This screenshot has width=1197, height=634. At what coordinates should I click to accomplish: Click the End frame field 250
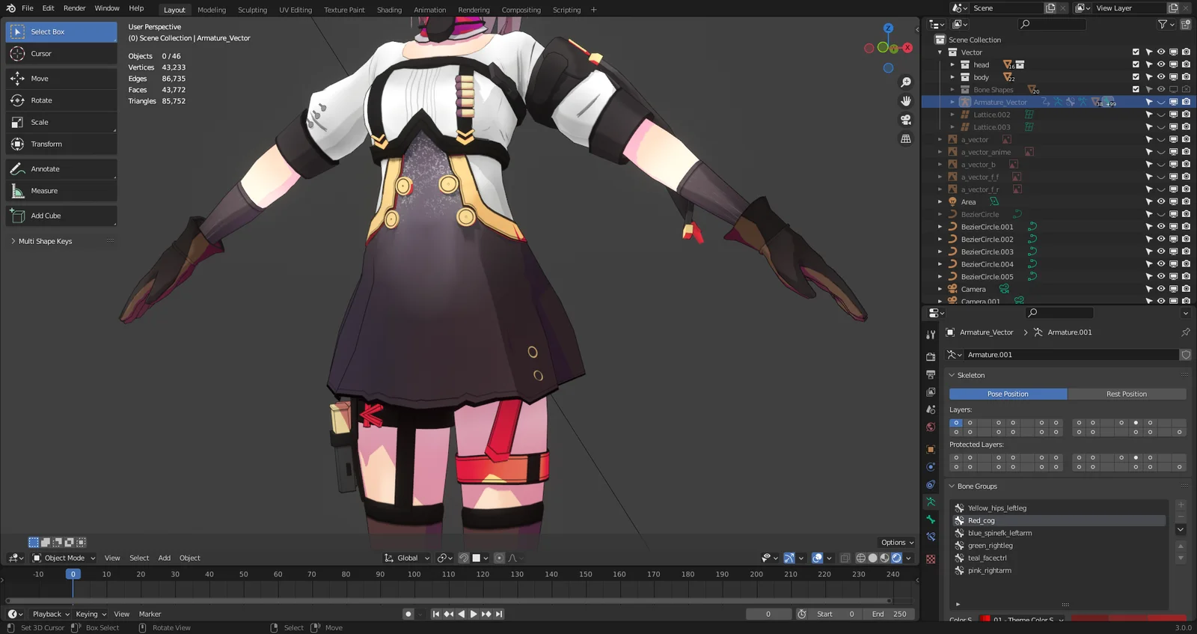click(889, 614)
